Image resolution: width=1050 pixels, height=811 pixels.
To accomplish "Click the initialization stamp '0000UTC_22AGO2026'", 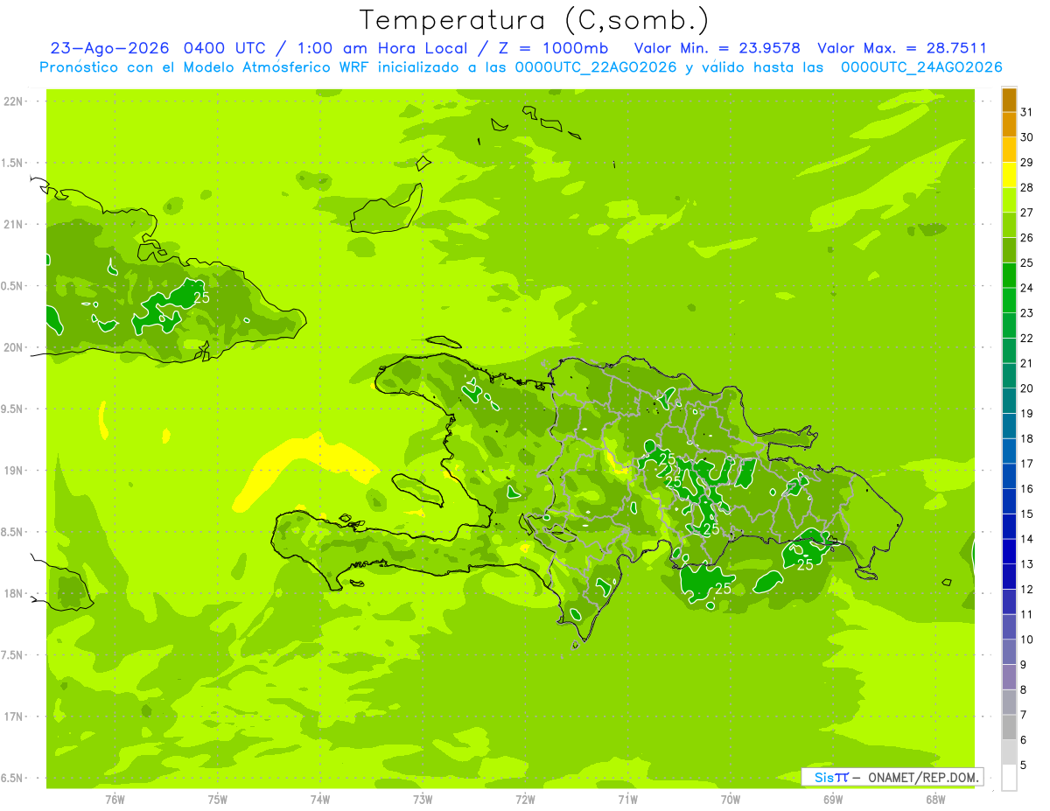I will coord(596,67).
